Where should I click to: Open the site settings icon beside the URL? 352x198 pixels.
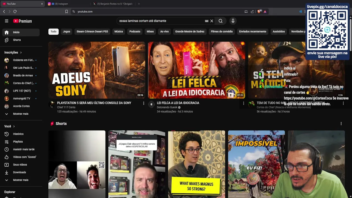click(73, 12)
